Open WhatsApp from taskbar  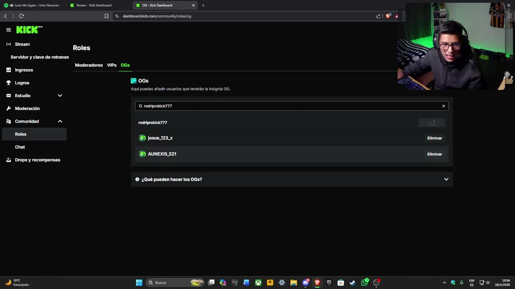(x=365, y=283)
